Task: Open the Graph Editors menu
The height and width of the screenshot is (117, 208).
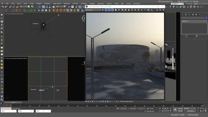Action: pos(57,4)
